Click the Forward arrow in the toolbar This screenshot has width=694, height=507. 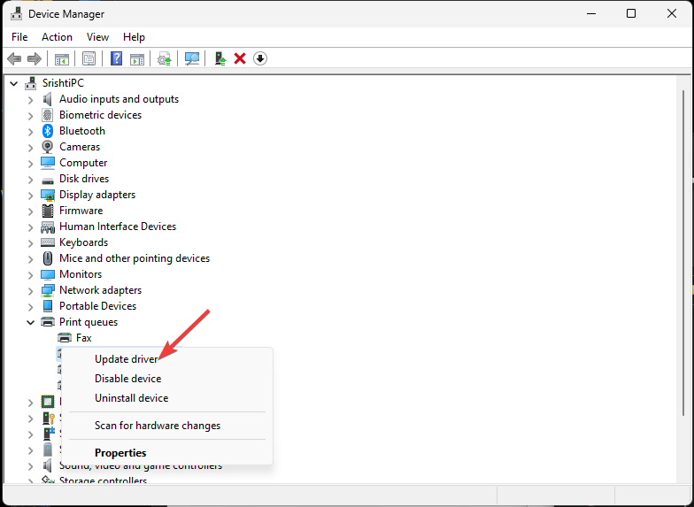pyautogui.click(x=34, y=58)
